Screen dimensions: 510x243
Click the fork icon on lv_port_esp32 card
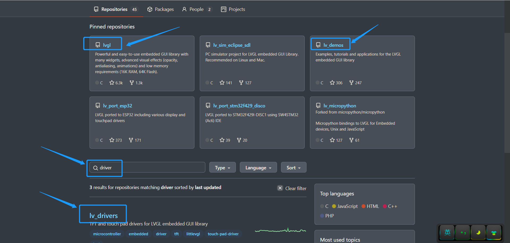[131, 140]
